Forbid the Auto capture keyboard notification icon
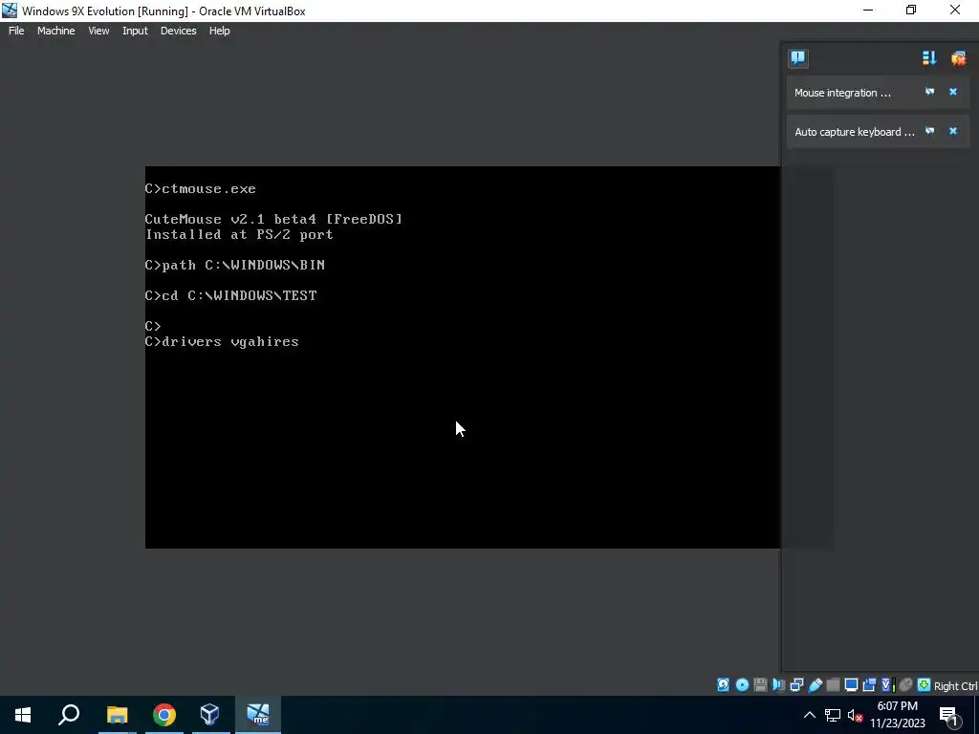 click(929, 131)
